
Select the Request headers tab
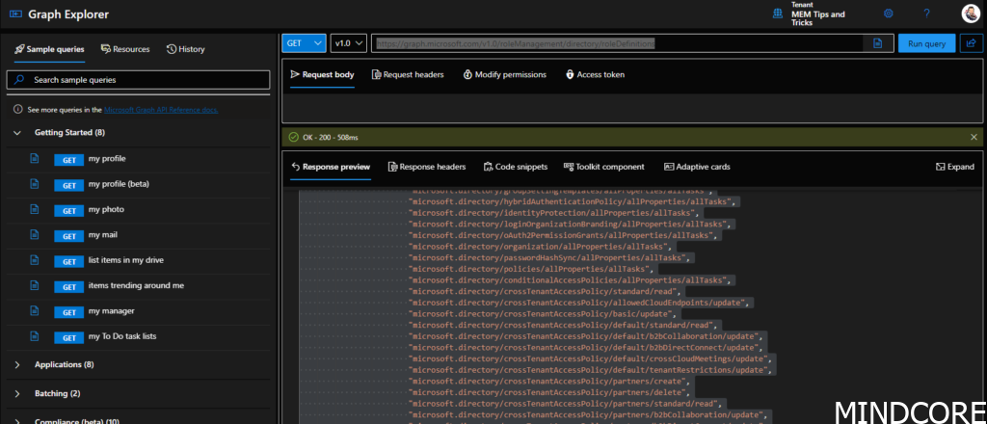tap(408, 74)
